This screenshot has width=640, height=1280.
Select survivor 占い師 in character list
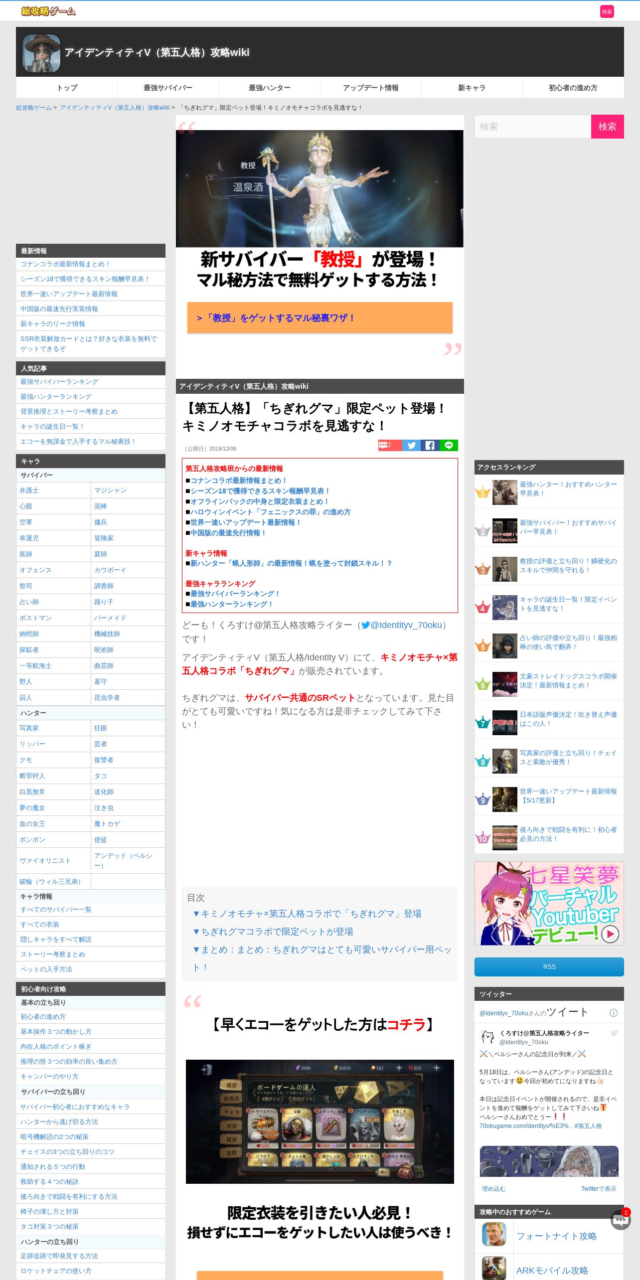(x=29, y=602)
